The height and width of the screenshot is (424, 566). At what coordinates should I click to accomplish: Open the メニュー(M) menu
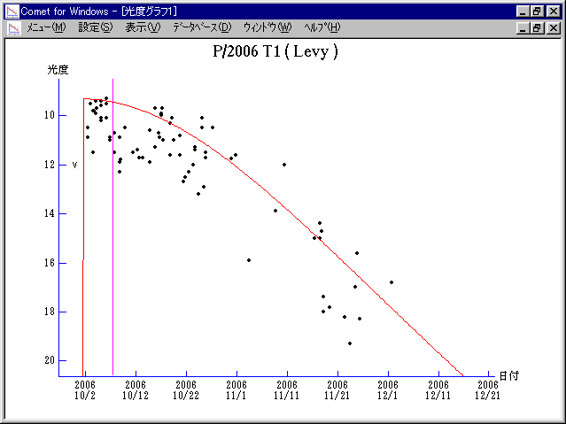tap(46, 27)
